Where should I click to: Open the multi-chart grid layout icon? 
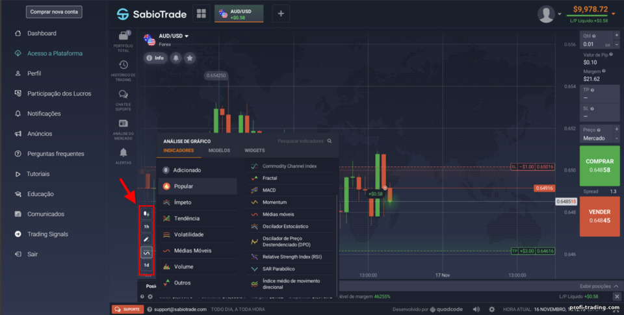pyautogui.click(x=201, y=14)
